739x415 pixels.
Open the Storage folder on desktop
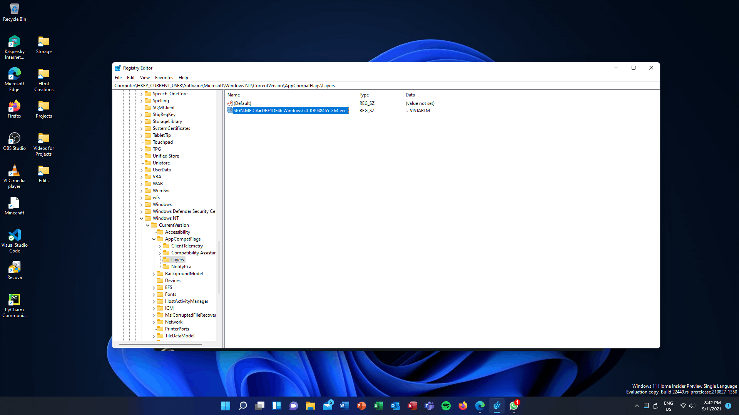pos(43,45)
